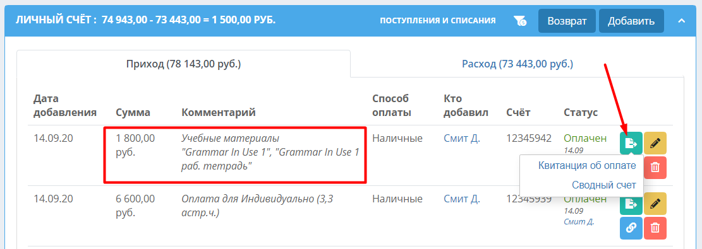The width and height of the screenshot is (702, 249).
Task: Click the Сумма column header
Action: [133, 112]
